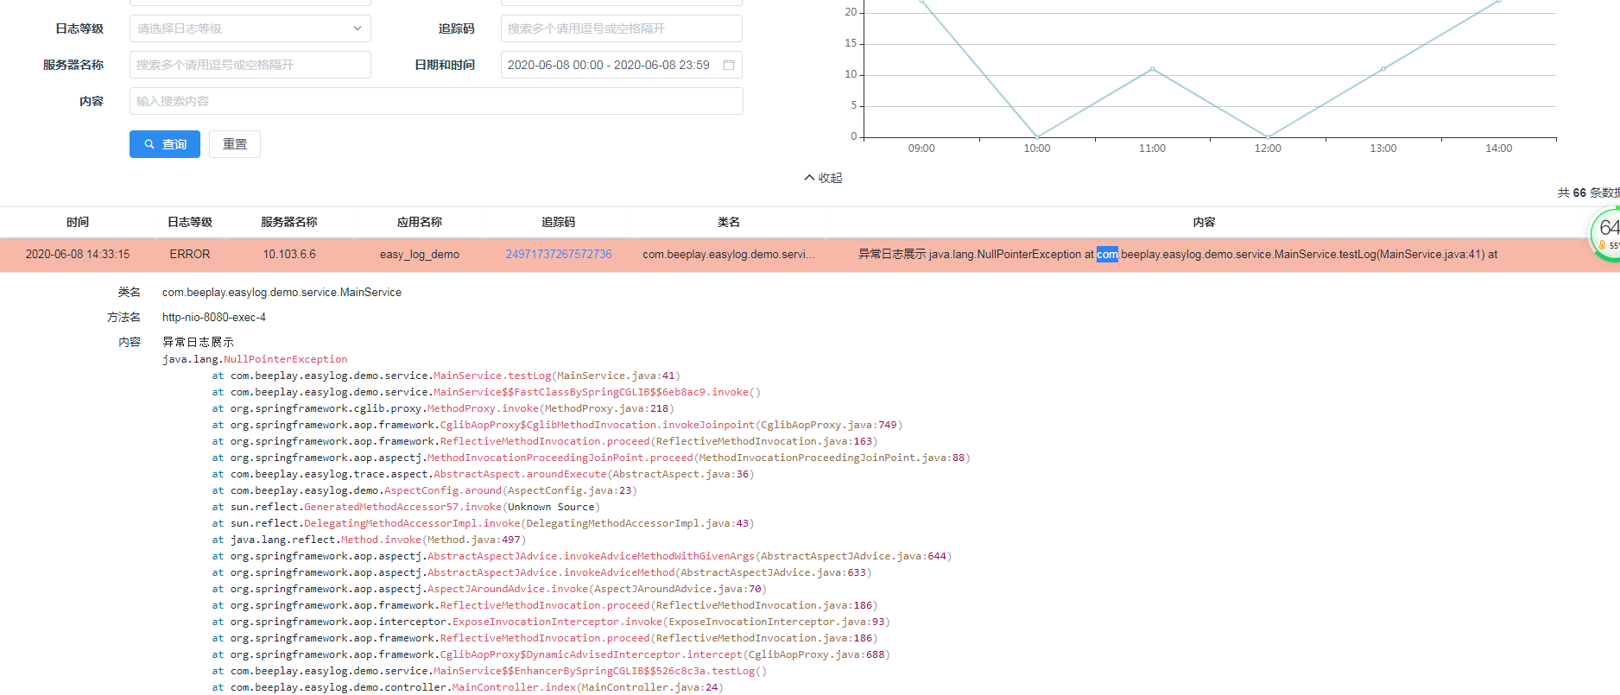Click the 12:00 data point on the chart

[x=1268, y=136]
